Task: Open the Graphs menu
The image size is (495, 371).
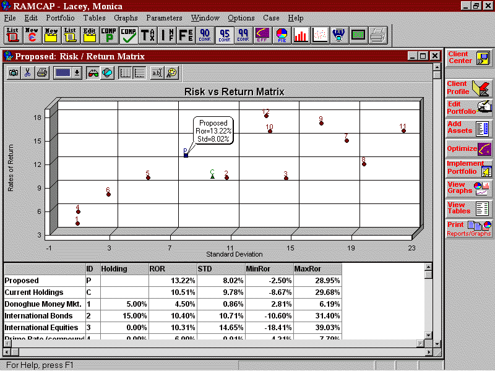Action: coord(126,18)
